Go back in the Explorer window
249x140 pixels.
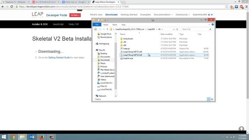(x=96, y=29)
